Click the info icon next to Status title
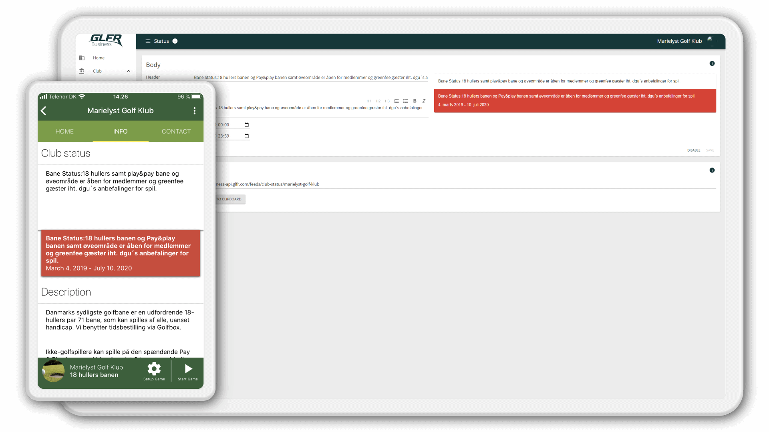The height and width of the screenshot is (432, 769). (175, 41)
